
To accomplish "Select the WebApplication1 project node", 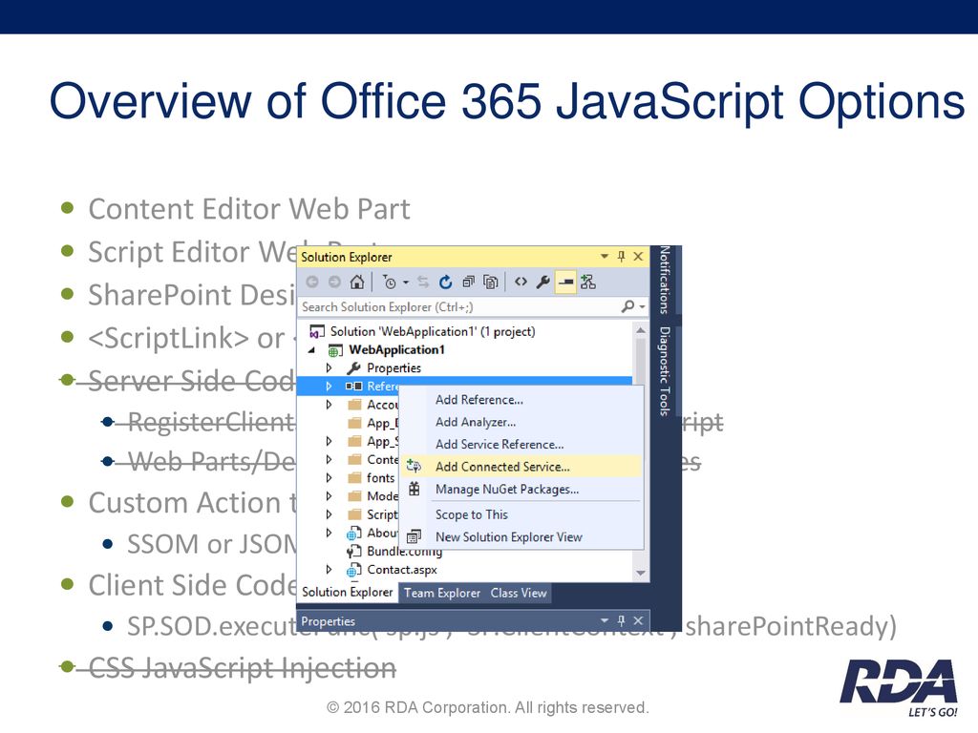I will pyautogui.click(x=396, y=349).
